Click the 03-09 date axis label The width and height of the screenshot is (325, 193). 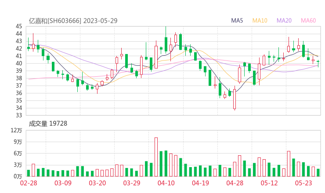point(63,183)
